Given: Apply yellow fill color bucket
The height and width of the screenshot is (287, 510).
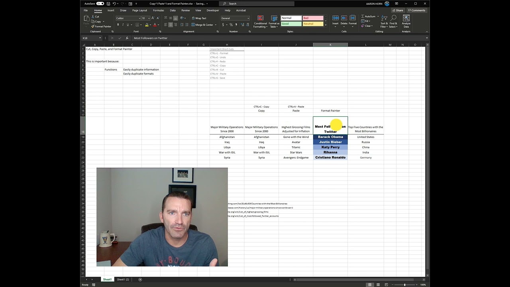Looking at the screenshot, I should (x=147, y=25).
